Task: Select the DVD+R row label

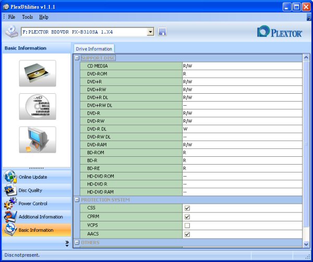Action: point(94,82)
